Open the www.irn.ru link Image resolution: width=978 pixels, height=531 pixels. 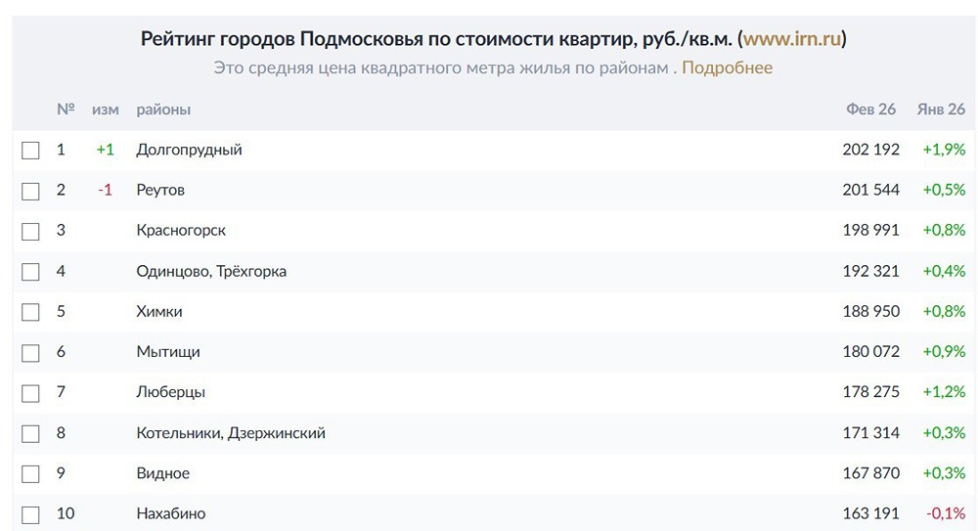pos(792,39)
